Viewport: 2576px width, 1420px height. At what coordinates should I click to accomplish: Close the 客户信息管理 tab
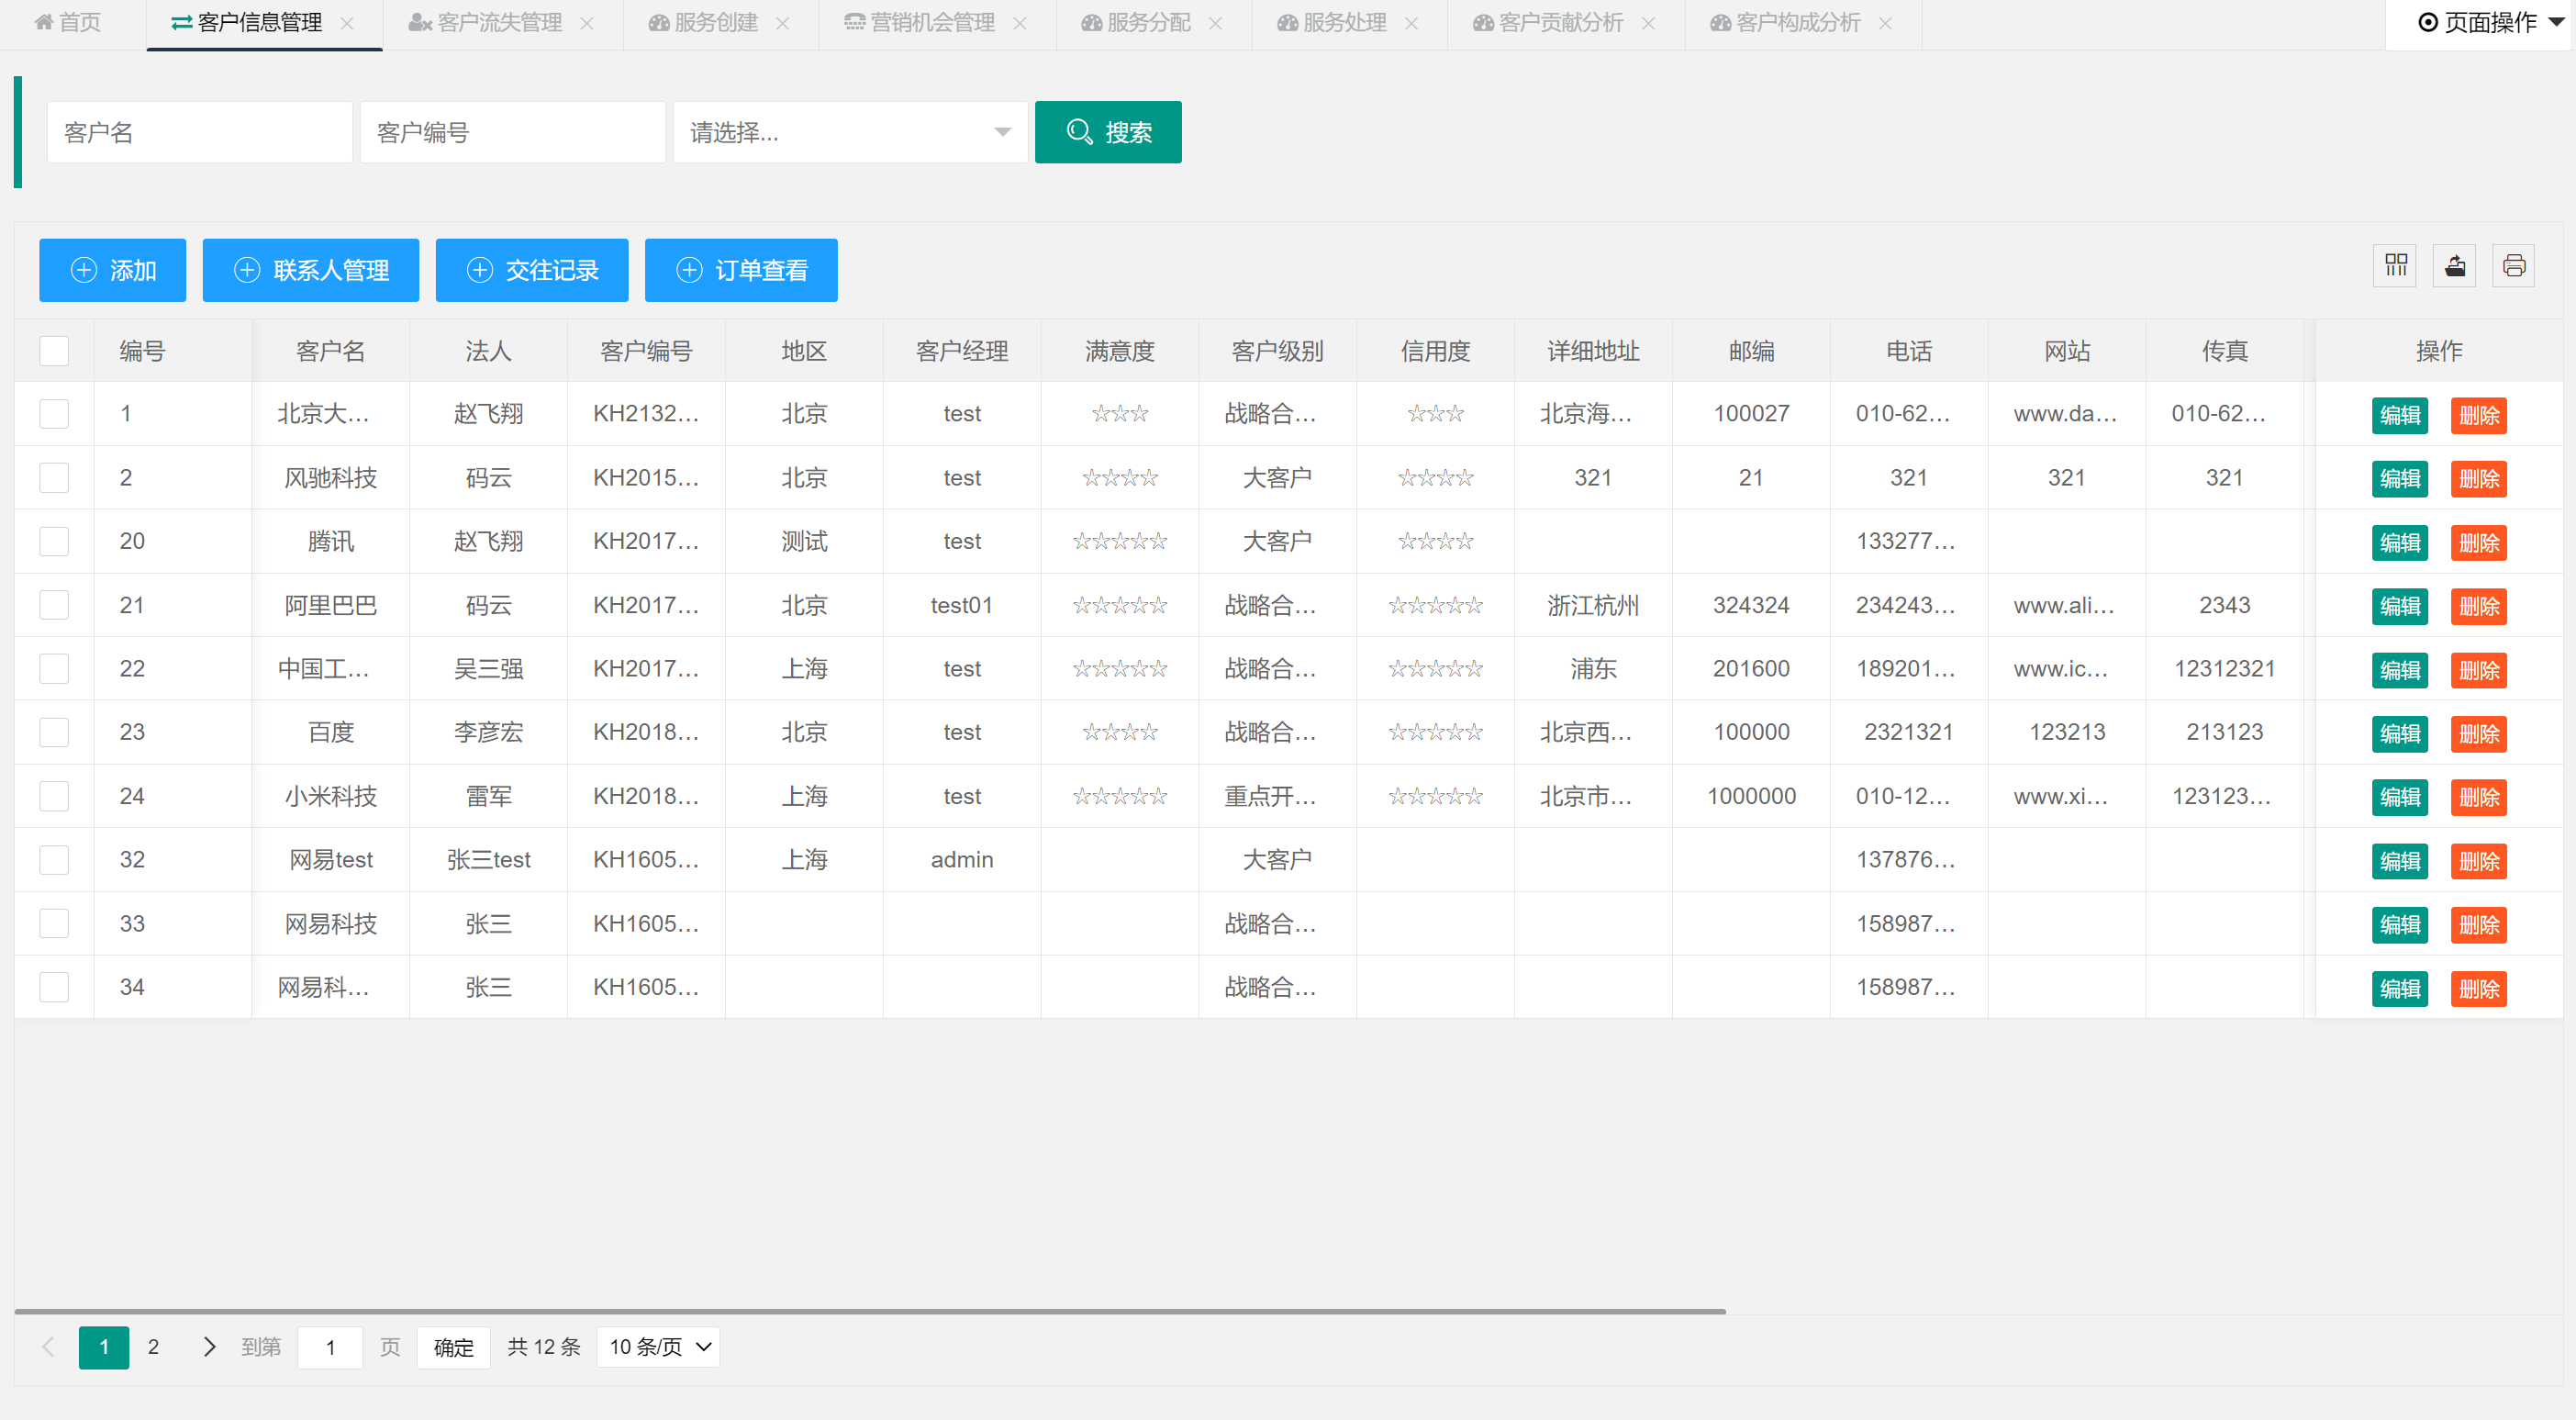(x=347, y=23)
